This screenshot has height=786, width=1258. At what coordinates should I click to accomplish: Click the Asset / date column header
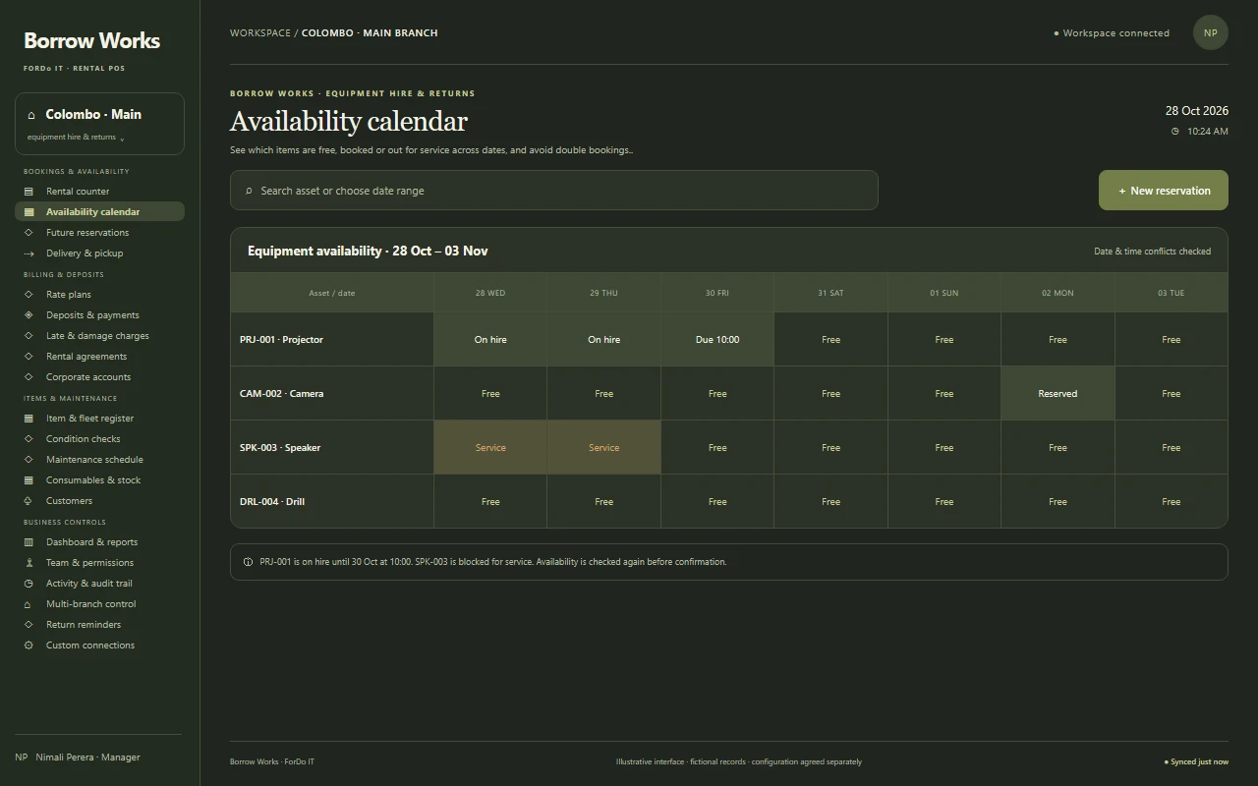tap(332, 293)
